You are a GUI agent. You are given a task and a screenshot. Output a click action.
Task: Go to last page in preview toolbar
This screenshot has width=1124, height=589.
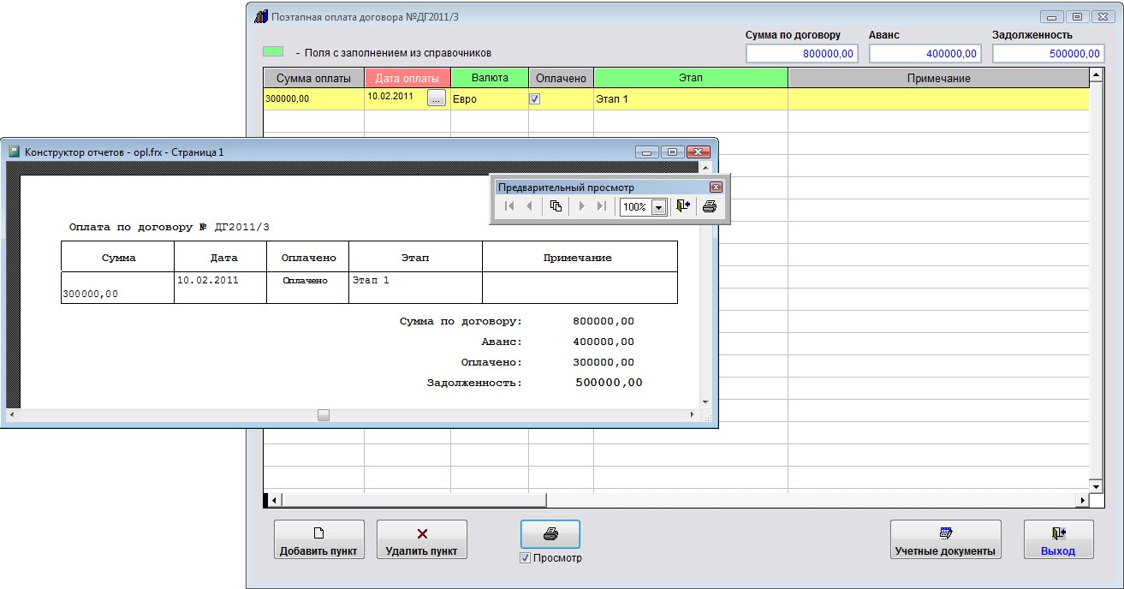(x=602, y=206)
